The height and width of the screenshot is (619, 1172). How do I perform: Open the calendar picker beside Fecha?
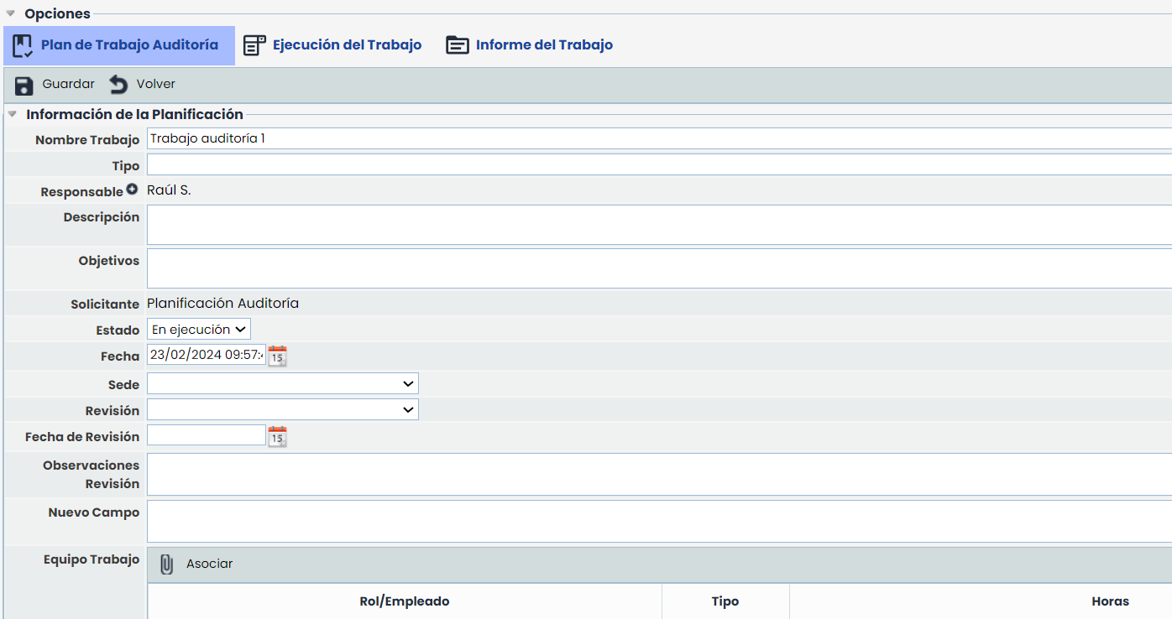click(277, 356)
